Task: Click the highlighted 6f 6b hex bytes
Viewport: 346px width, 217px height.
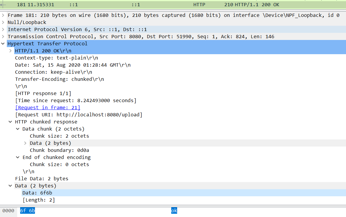Action: click(27, 211)
